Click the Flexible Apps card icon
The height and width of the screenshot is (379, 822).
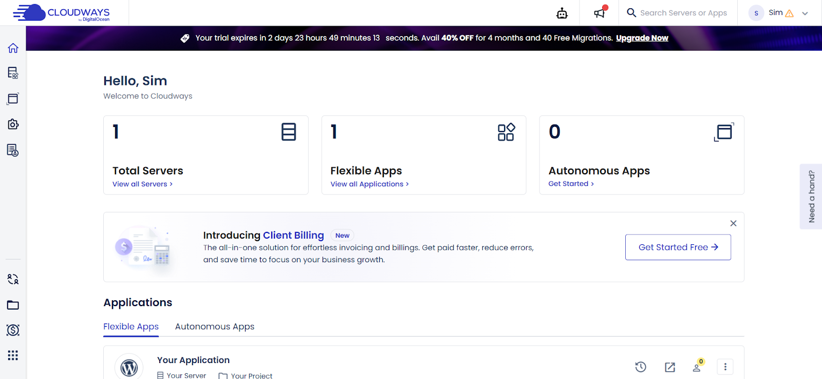pyautogui.click(x=506, y=132)
